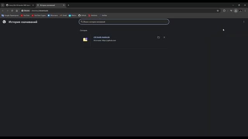Click the История скачиваний page title
This screenshot has width=248, height=139.
coord(23,22)
